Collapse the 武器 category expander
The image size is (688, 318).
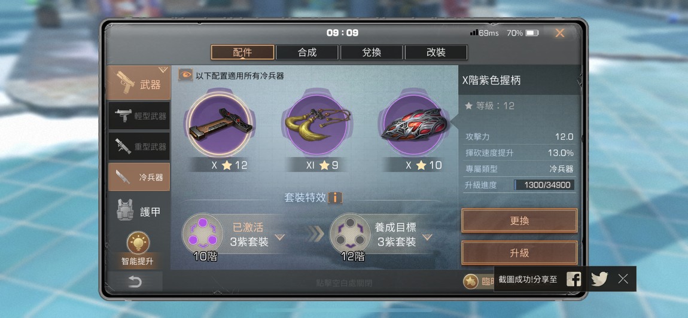pyautogui.click(x=163, y=70)
